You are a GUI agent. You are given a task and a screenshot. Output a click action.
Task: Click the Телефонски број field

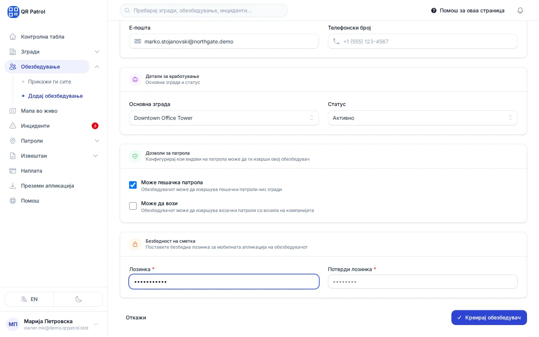(423, 42)
